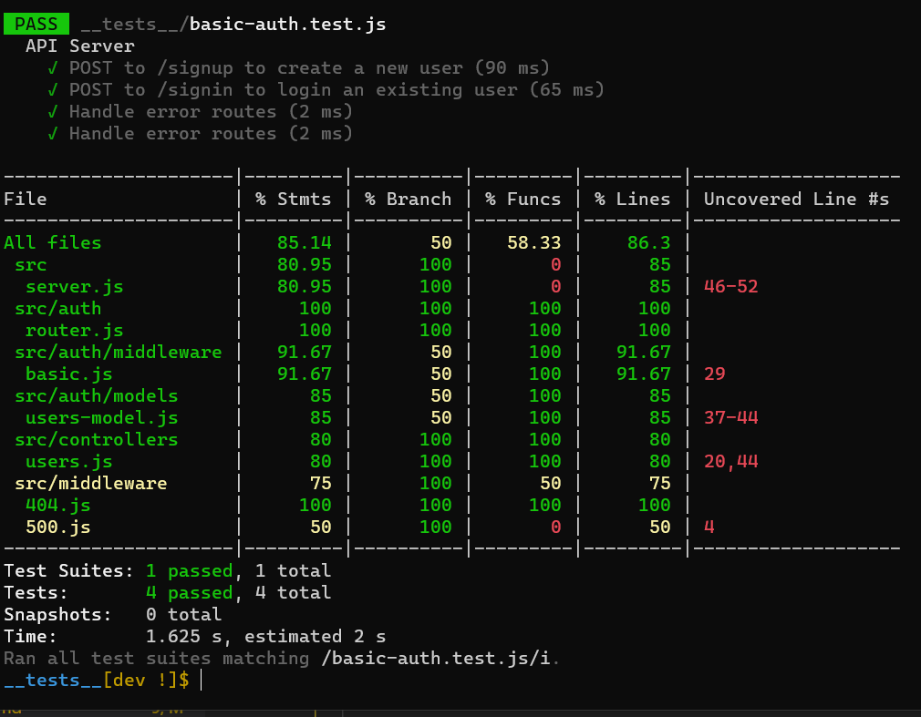
Task: Select the 404.js row label
Action: point(58,506)
